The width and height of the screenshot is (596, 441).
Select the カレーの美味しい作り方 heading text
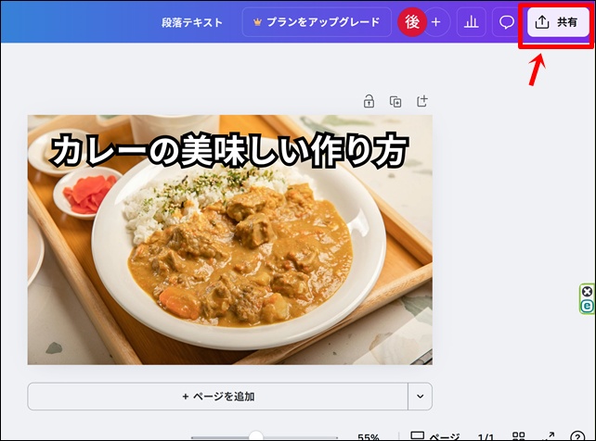coord(229,150)
